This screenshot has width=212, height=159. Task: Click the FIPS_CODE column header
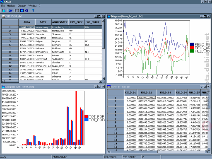point(76,22)
